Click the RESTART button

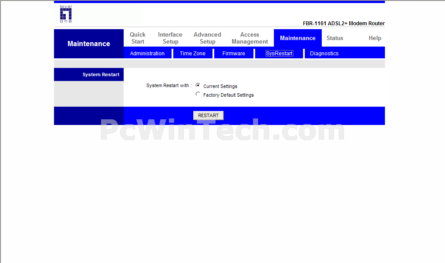pyautogui.click(x=208, y=115)
